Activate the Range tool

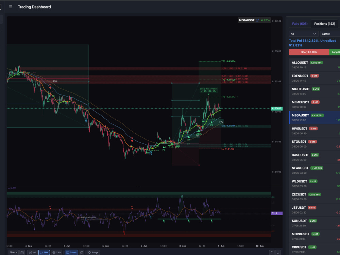coord(93,252)
